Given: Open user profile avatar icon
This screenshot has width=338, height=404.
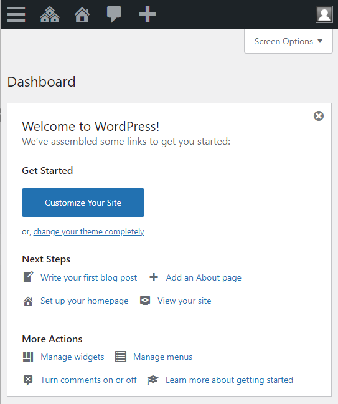Looking at the screenshot, I should (324, 14).
